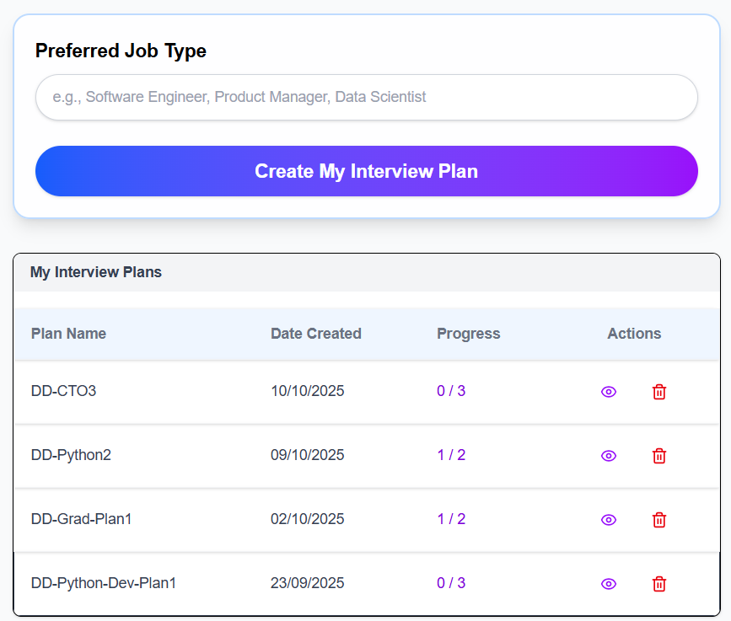This screenshot has height=621, width=731.
Task: View the DD-CTO3 plan via eye icon
Action: point(609,392)
